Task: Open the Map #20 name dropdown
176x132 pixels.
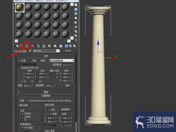Action: tap(58, 51)
